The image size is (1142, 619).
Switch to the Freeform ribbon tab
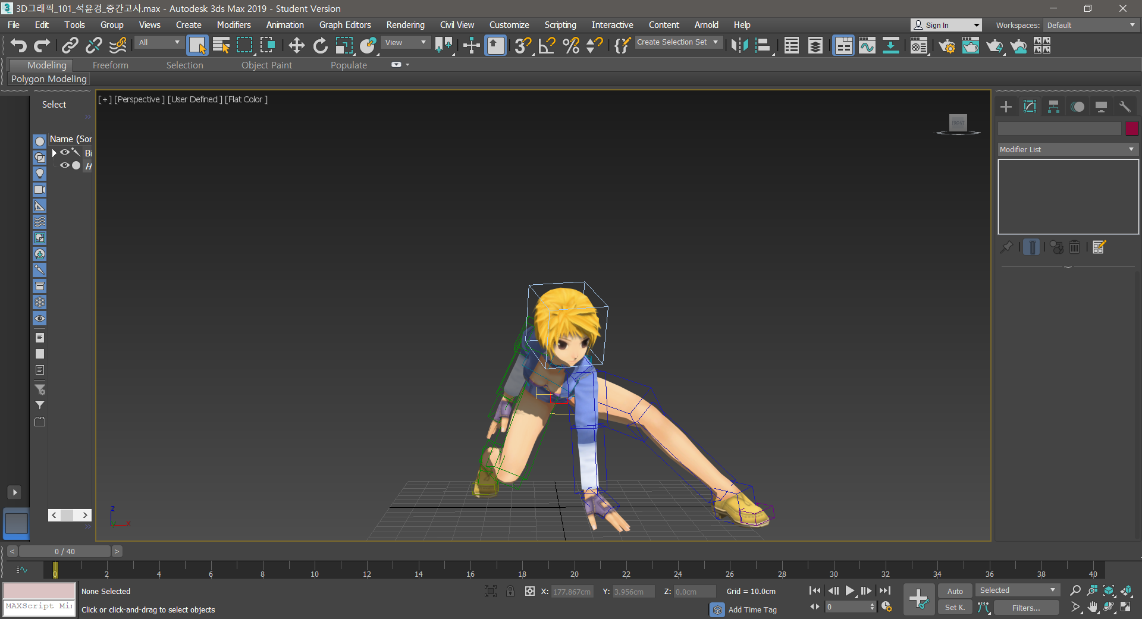click(x=110, y=65)
